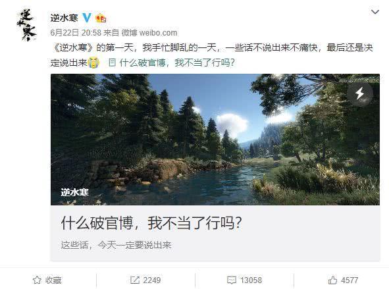
Task: Expand the post options chevron menu
Action: point(375,12)
